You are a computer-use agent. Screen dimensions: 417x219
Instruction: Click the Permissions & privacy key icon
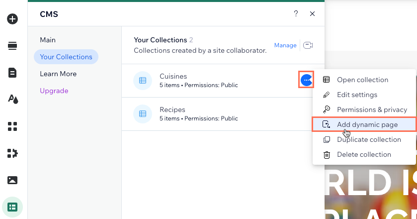[x=327, y=109]
